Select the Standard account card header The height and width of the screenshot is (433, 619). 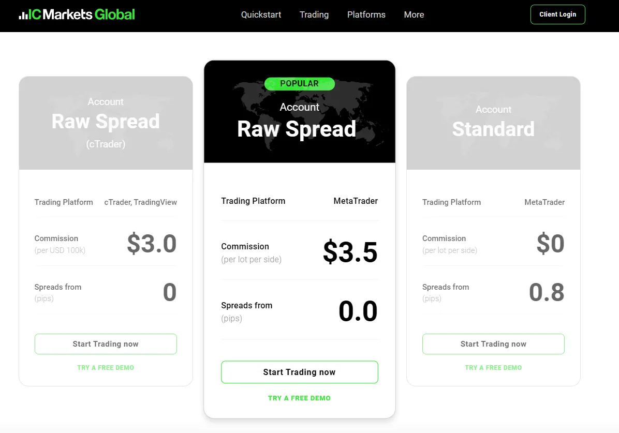493,123
